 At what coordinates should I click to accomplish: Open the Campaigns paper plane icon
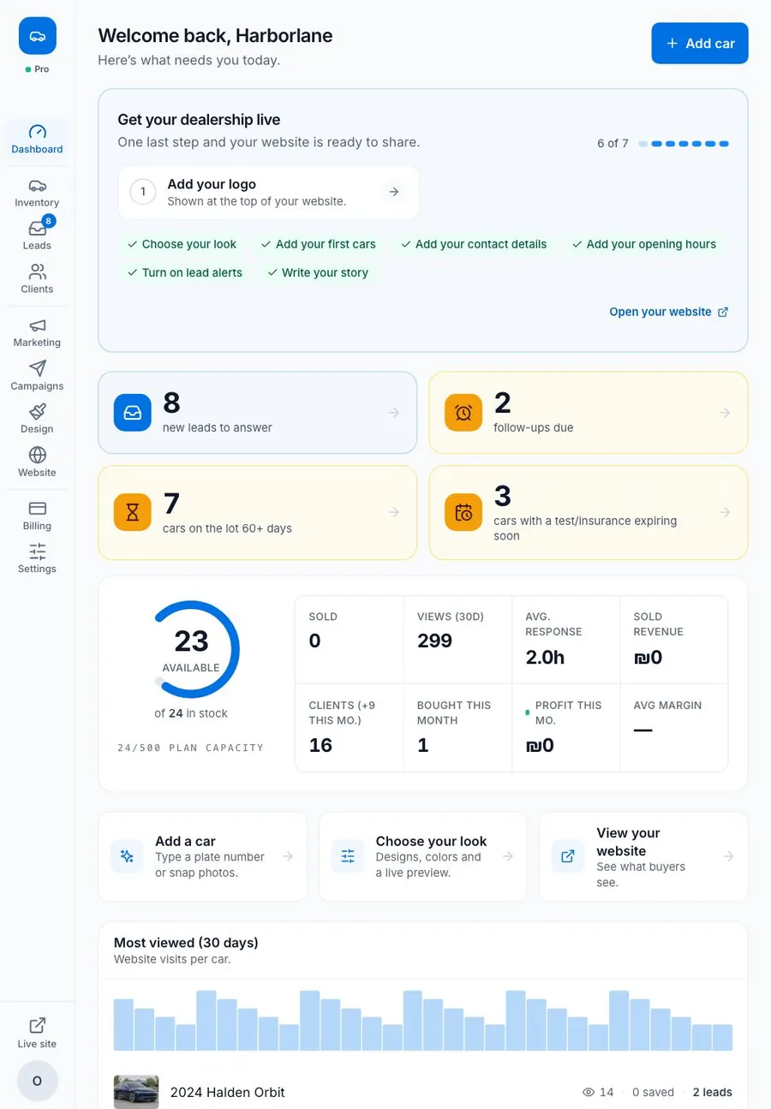37,368
